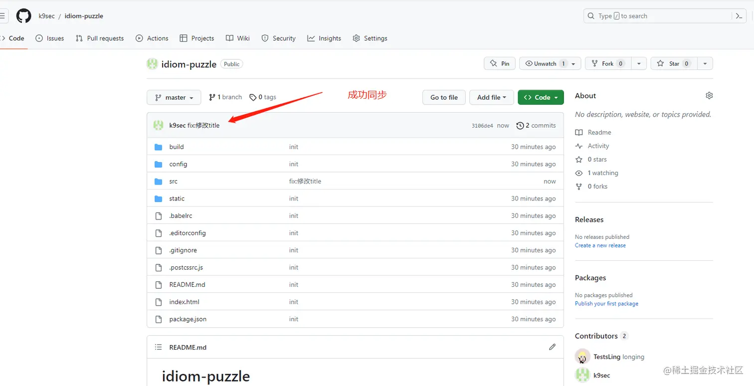The height and width of the screenshot is (386, 754).
Task: Click the config folder icon
Action: 159,164
